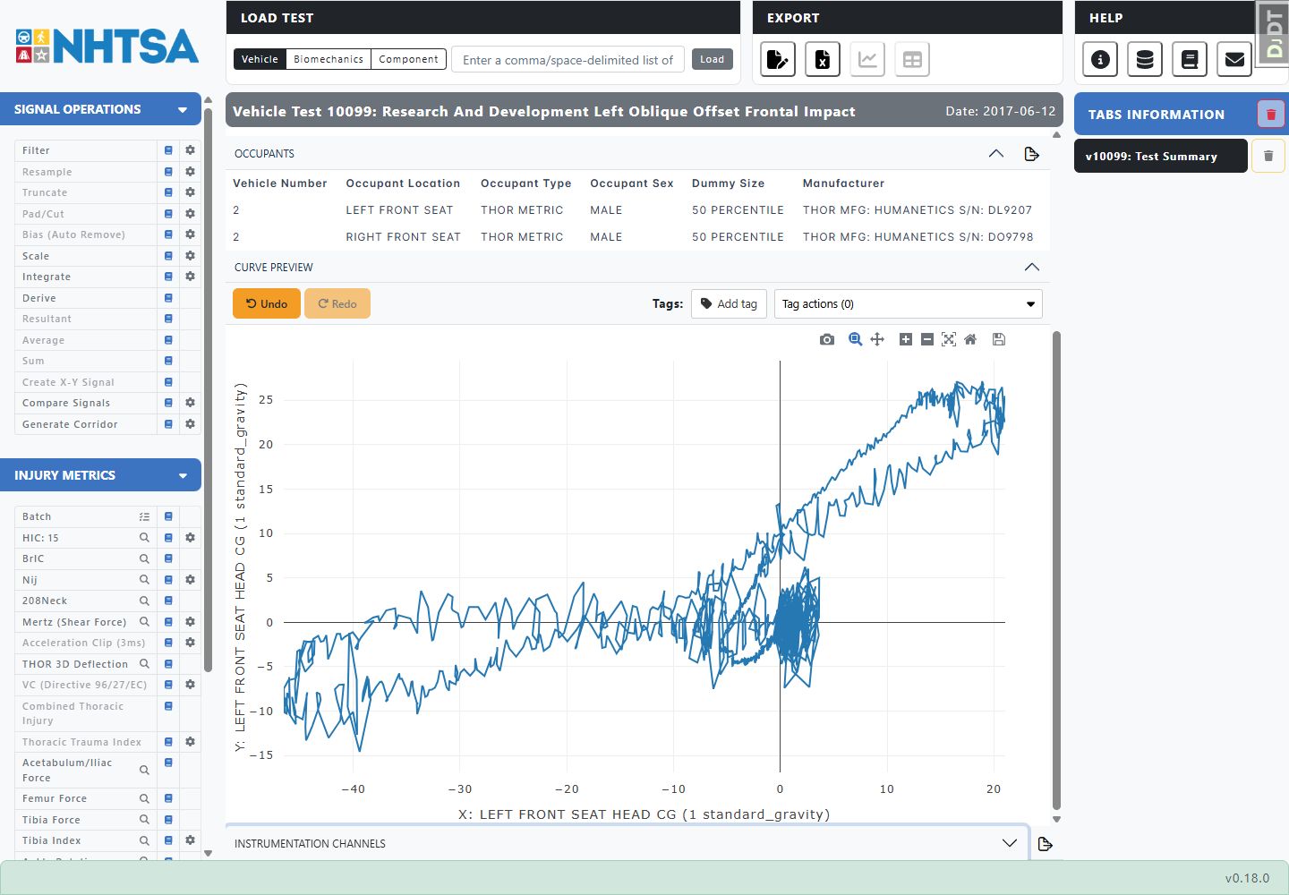
Task: Open THOR 3D Deflection search icon
Action: (x=144, y=664)
